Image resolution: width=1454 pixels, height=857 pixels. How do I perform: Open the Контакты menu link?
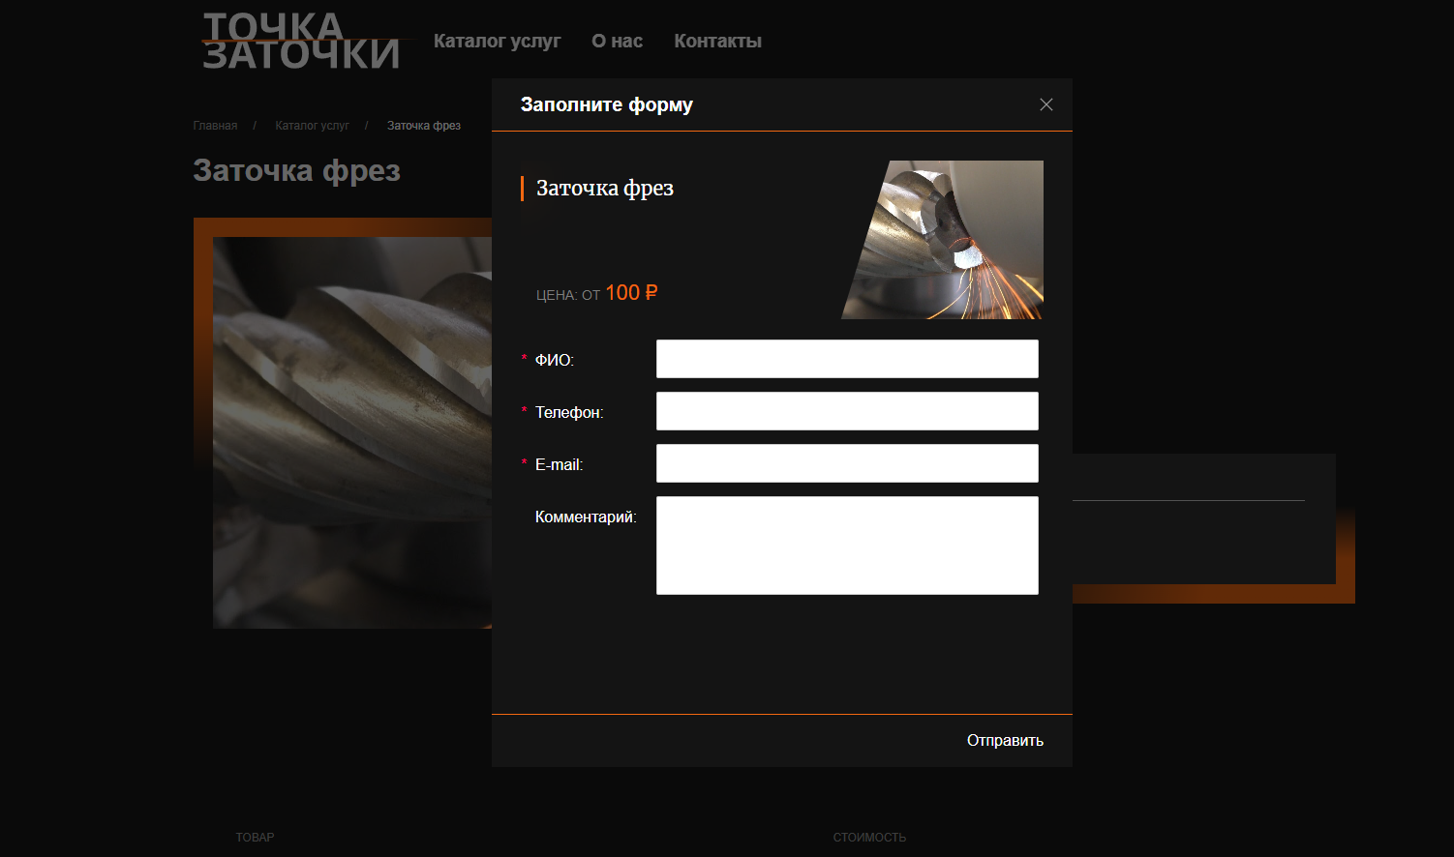(717, 41)
